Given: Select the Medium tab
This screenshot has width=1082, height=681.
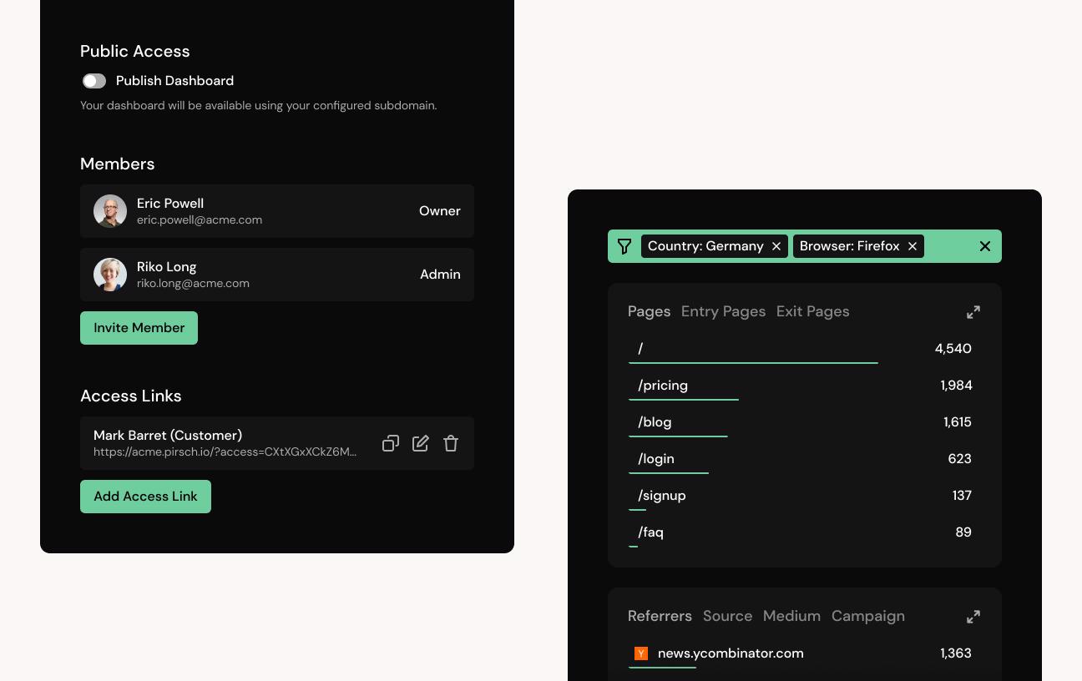Looking at the screenshot, I should click(x=791, y=616).
